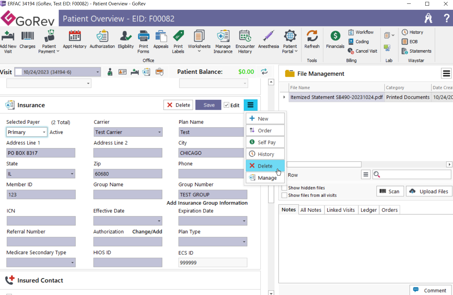Expand the Carrier dropdown showing Test Carrier

point(160,132)
